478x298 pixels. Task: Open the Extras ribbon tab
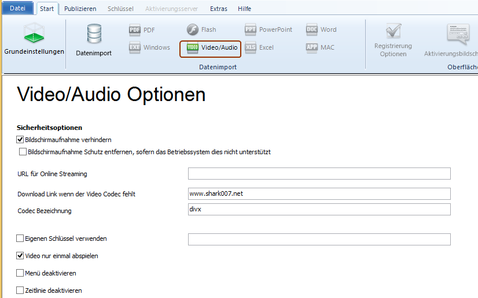tap(218, 9)
